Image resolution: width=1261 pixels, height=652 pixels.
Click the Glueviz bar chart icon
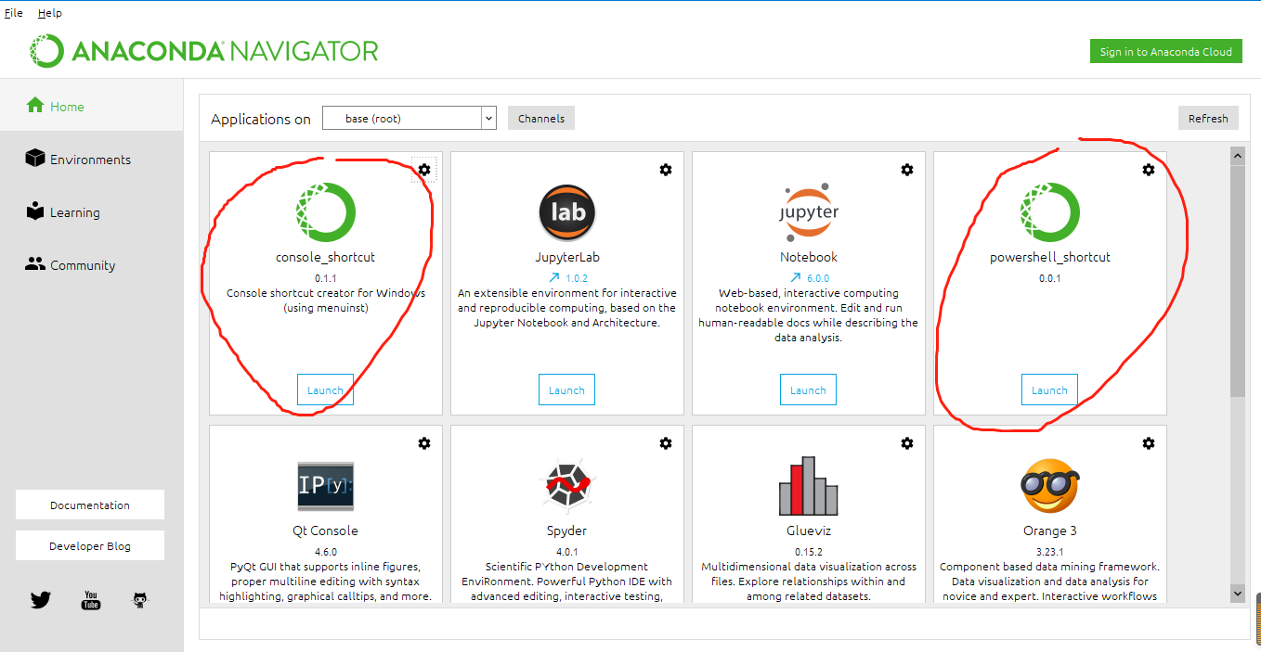pos(808,486)
